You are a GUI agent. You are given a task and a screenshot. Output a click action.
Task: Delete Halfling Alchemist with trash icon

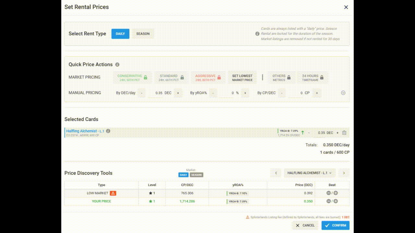coord(344,133)
